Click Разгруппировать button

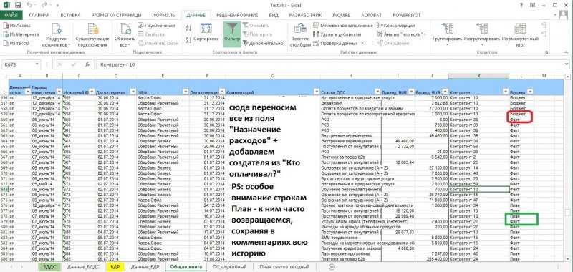[x=481, y=35]
